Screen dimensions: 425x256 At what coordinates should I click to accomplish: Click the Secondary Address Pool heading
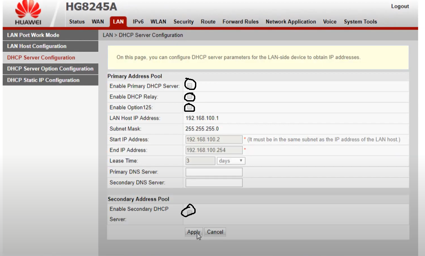pos(138,199)
